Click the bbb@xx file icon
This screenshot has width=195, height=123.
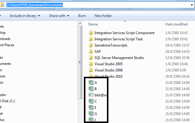pos(91,95)
